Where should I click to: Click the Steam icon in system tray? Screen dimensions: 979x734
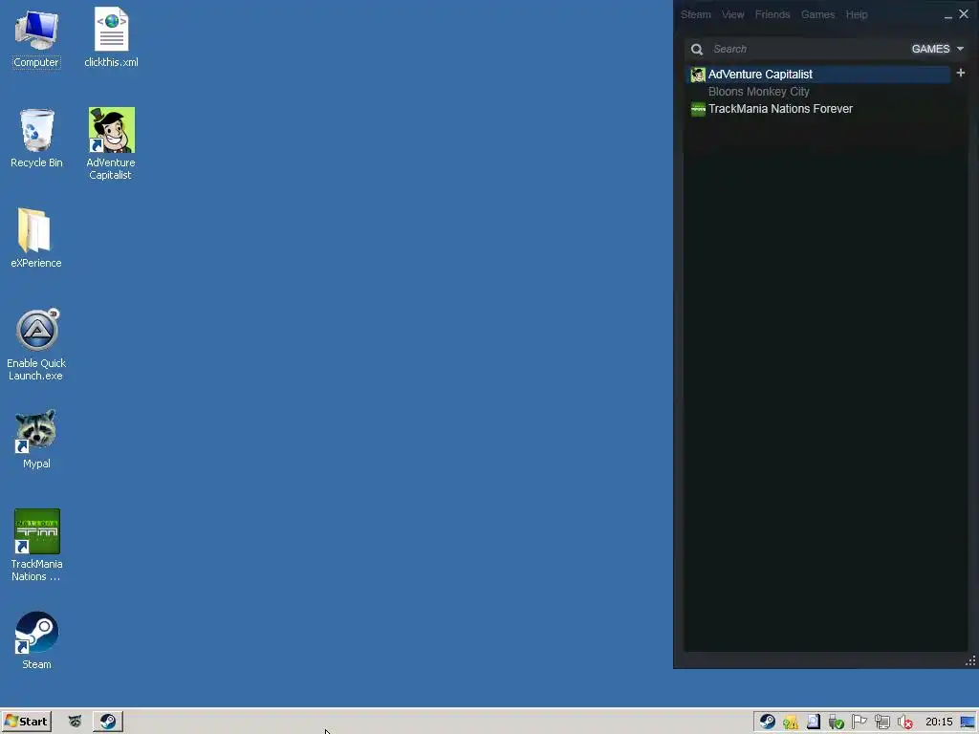click(768, 722)
